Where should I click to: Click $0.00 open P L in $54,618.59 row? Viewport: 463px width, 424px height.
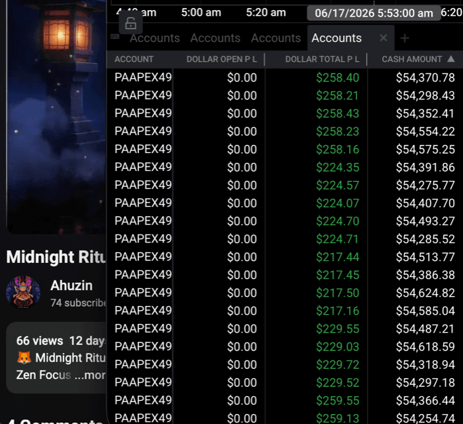coord(242,346)
